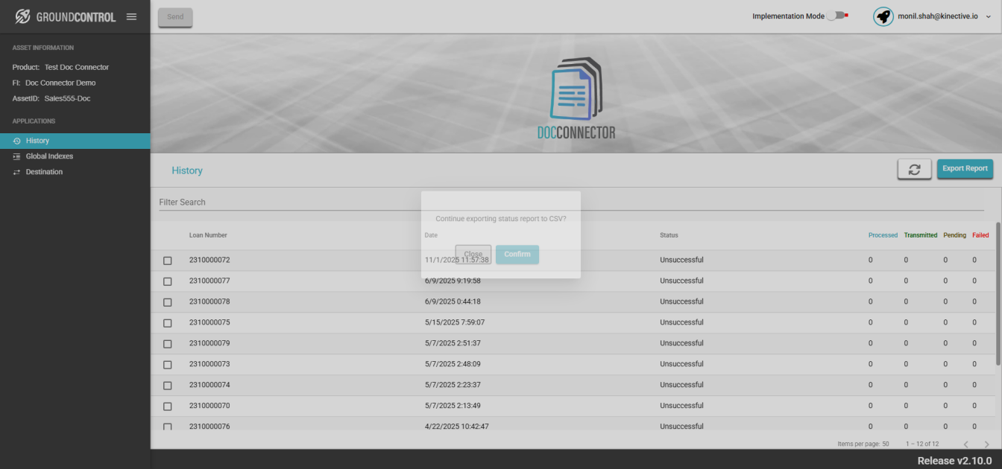Check the box for loan 2310000070

pyautogui.click(x=167, y=406)
